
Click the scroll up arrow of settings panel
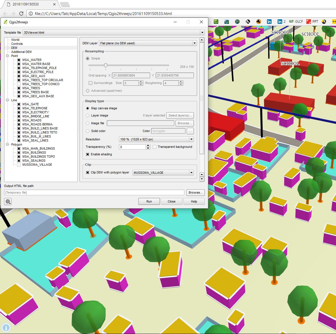coord(202,40)
